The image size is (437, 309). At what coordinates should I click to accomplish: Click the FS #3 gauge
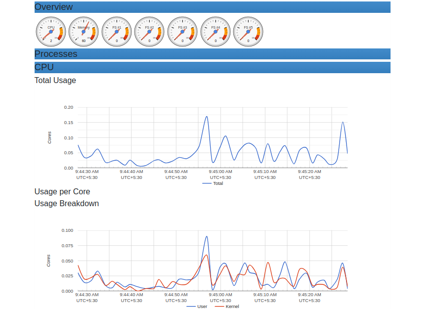[x=182, y=31]
